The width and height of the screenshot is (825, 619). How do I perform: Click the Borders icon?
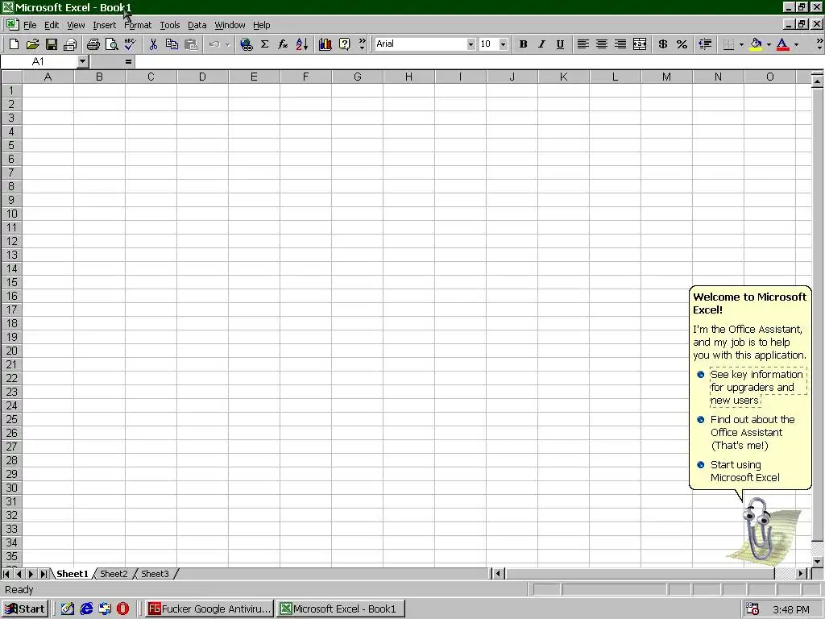click(x=728, y=44)
